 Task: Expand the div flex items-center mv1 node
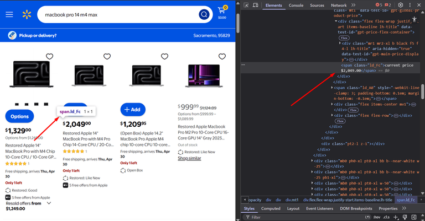pos(332,104)
